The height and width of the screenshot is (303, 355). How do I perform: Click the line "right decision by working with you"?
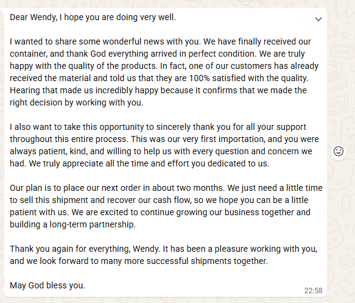pos(77,102)
